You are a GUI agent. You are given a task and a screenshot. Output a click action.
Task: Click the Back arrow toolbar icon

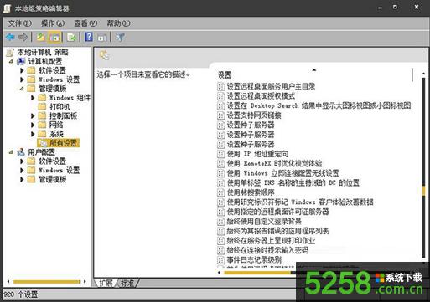10,37
